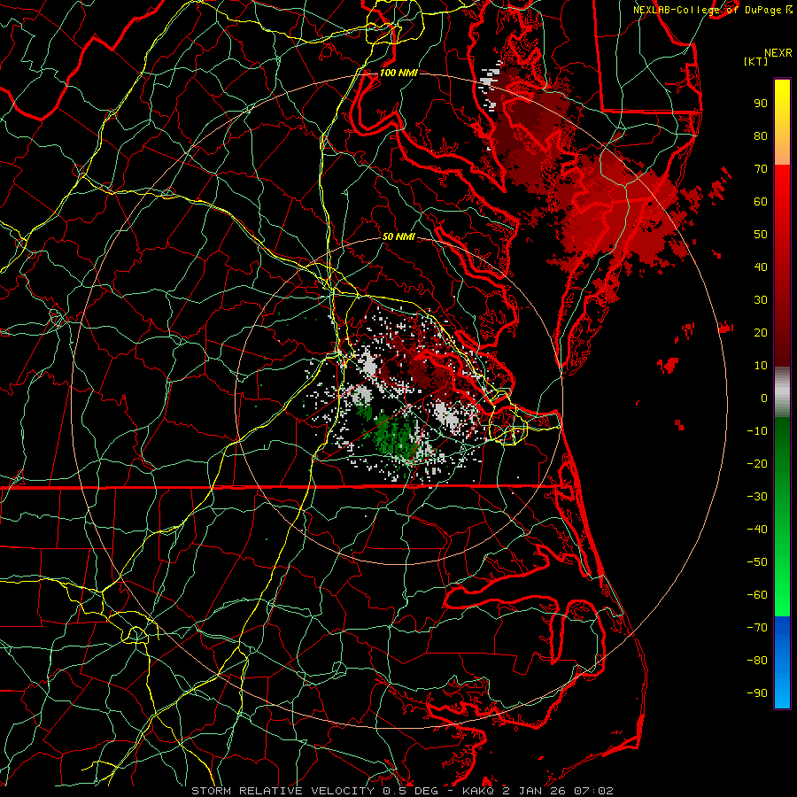Click the -10 value on velocity scale
Viewport: 797px width, 797px height.
coord(757,431)
